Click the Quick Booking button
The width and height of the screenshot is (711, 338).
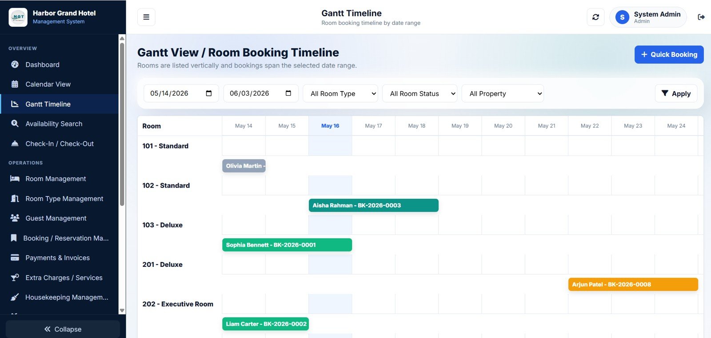[x=669, y=54]
